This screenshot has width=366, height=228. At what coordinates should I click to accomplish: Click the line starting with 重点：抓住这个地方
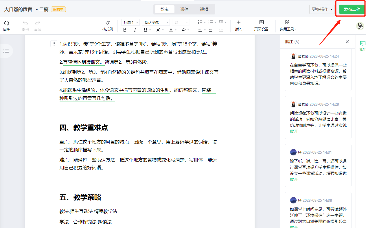point(138,142)
